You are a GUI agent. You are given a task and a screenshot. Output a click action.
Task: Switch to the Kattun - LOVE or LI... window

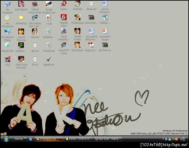(x=78, y=139)
